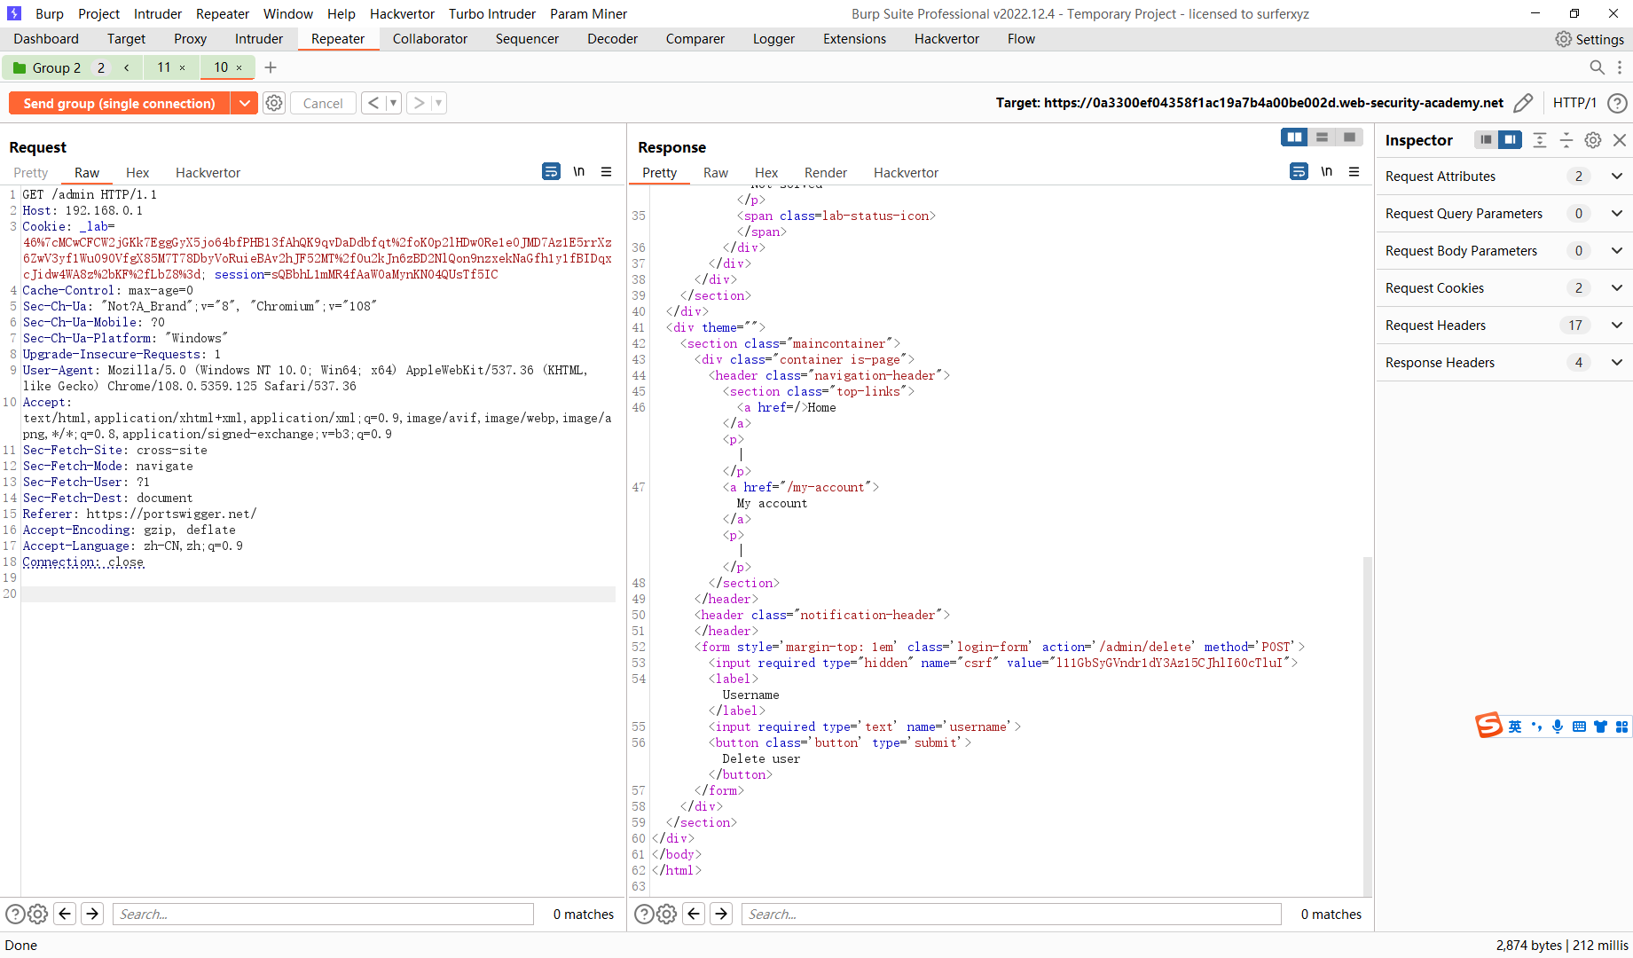Expand Request Headers in the Inspector
1633x958 pixels.
pyautogui.click(x=1616, y=325)
